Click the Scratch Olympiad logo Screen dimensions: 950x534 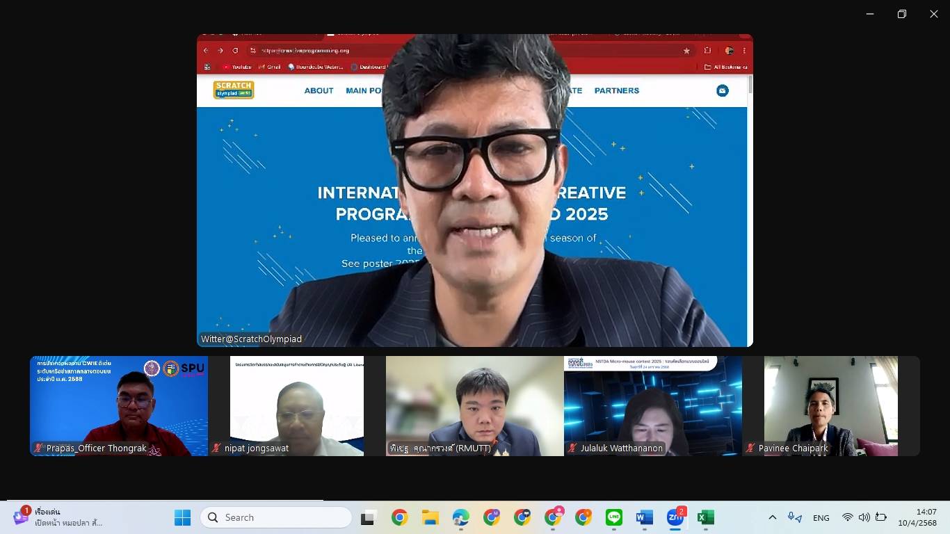point(234,90)
